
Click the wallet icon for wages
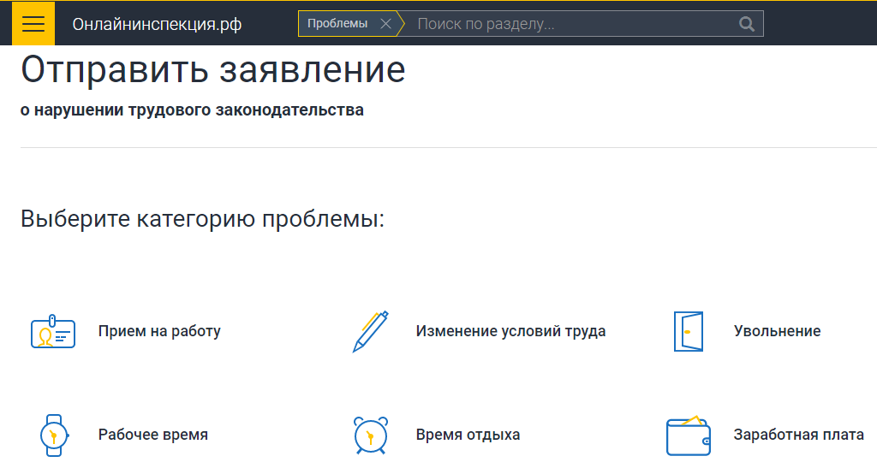[688, 435]
